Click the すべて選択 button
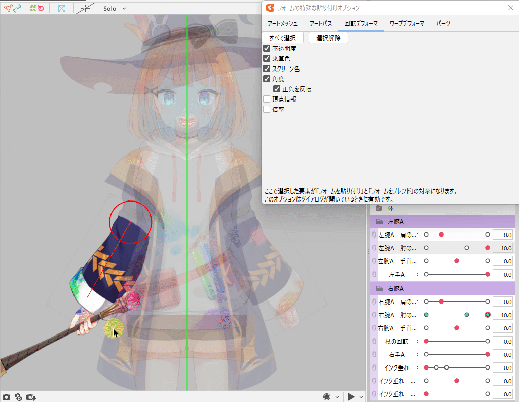Image resolution: width=519 pixels, height=402 pixels. tap(283, 38)
